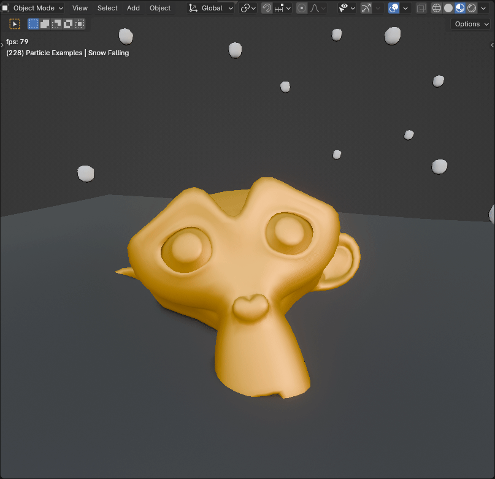Open the Add menu
495x479 pixels.
(133, 8)
